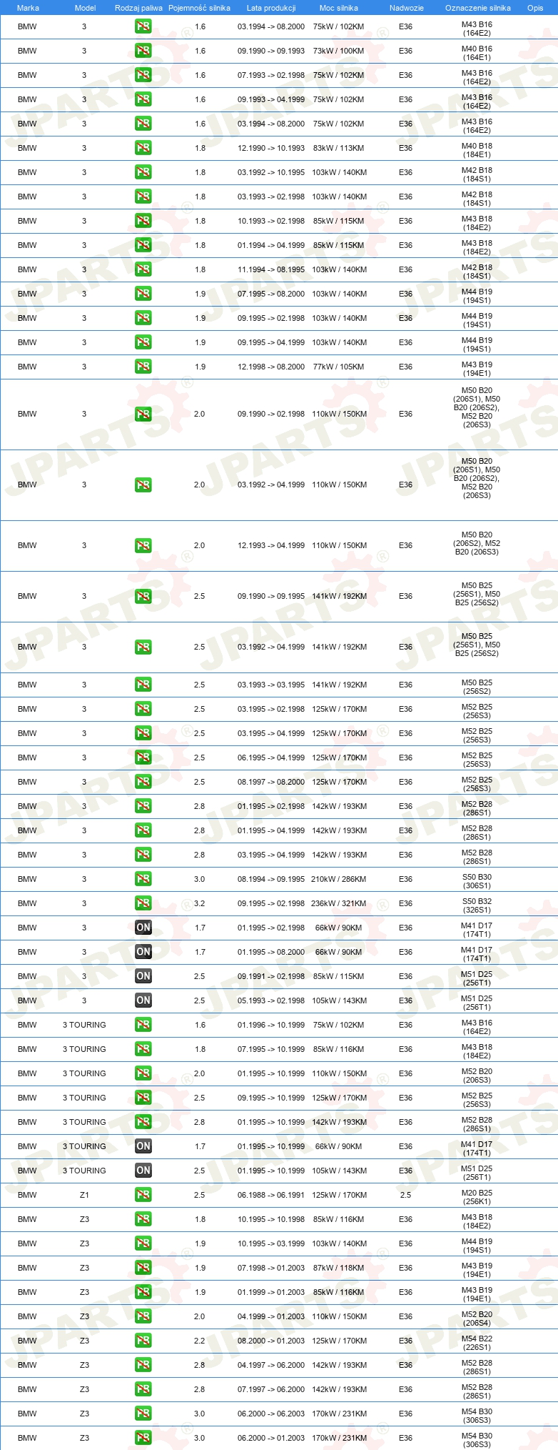The image size is (558, 1450).
Task: Click 3 TOURING model cell in 07.1995 -> 10.1999 row
Action: (84, 1049)
